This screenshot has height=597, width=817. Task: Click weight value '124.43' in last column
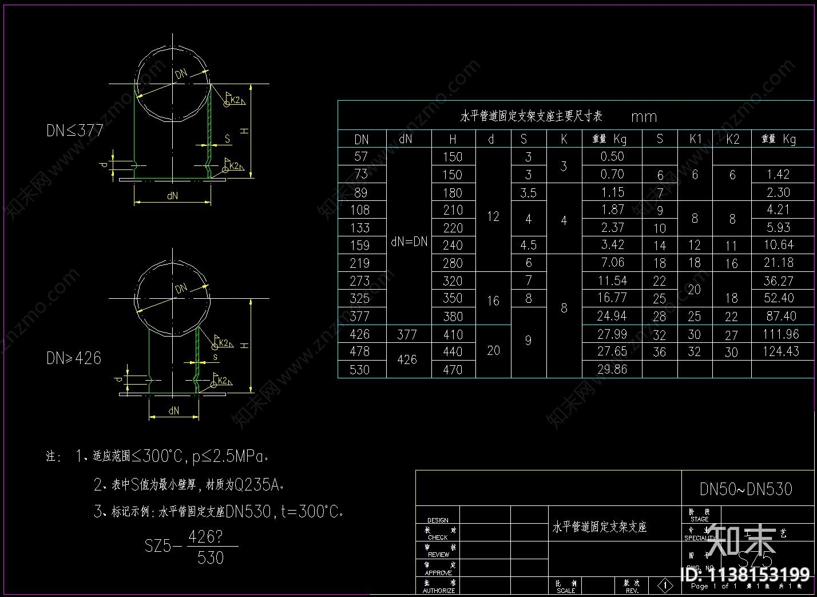(780, 351)
